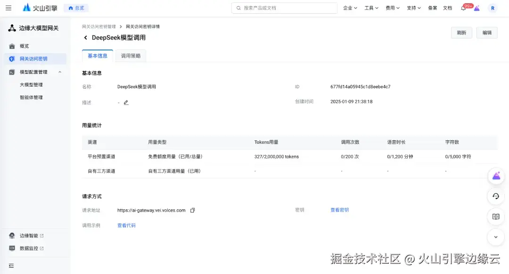
Task: Click the 边缘大模型网关 product icon
Action: [12, 28]
